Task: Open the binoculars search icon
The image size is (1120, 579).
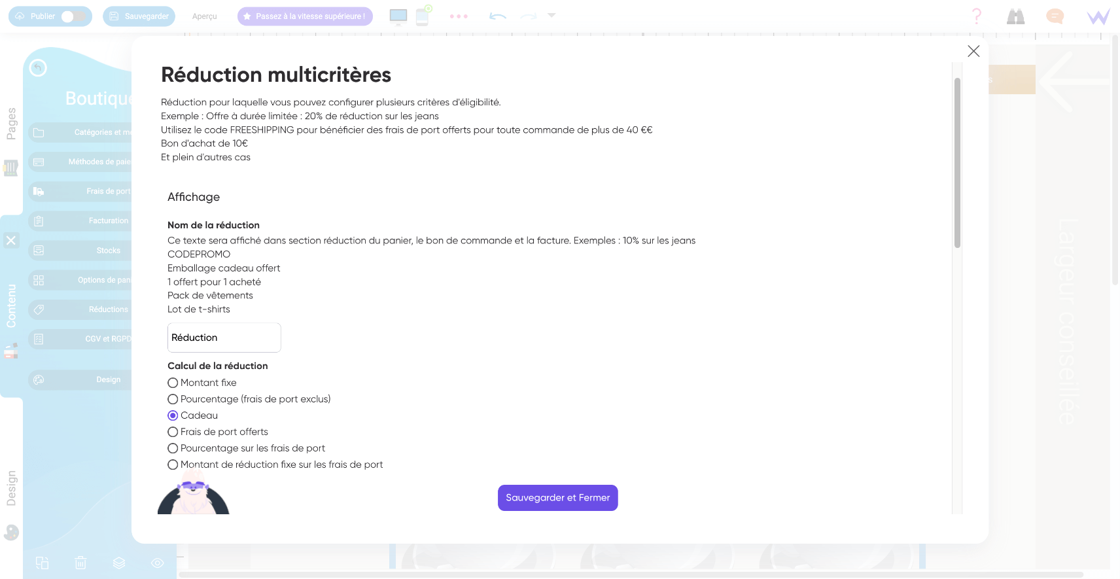Action: point(1015,16)
